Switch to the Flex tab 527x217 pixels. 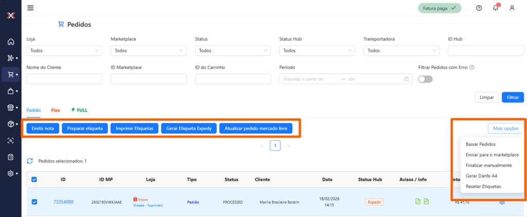tap(56, 110)
